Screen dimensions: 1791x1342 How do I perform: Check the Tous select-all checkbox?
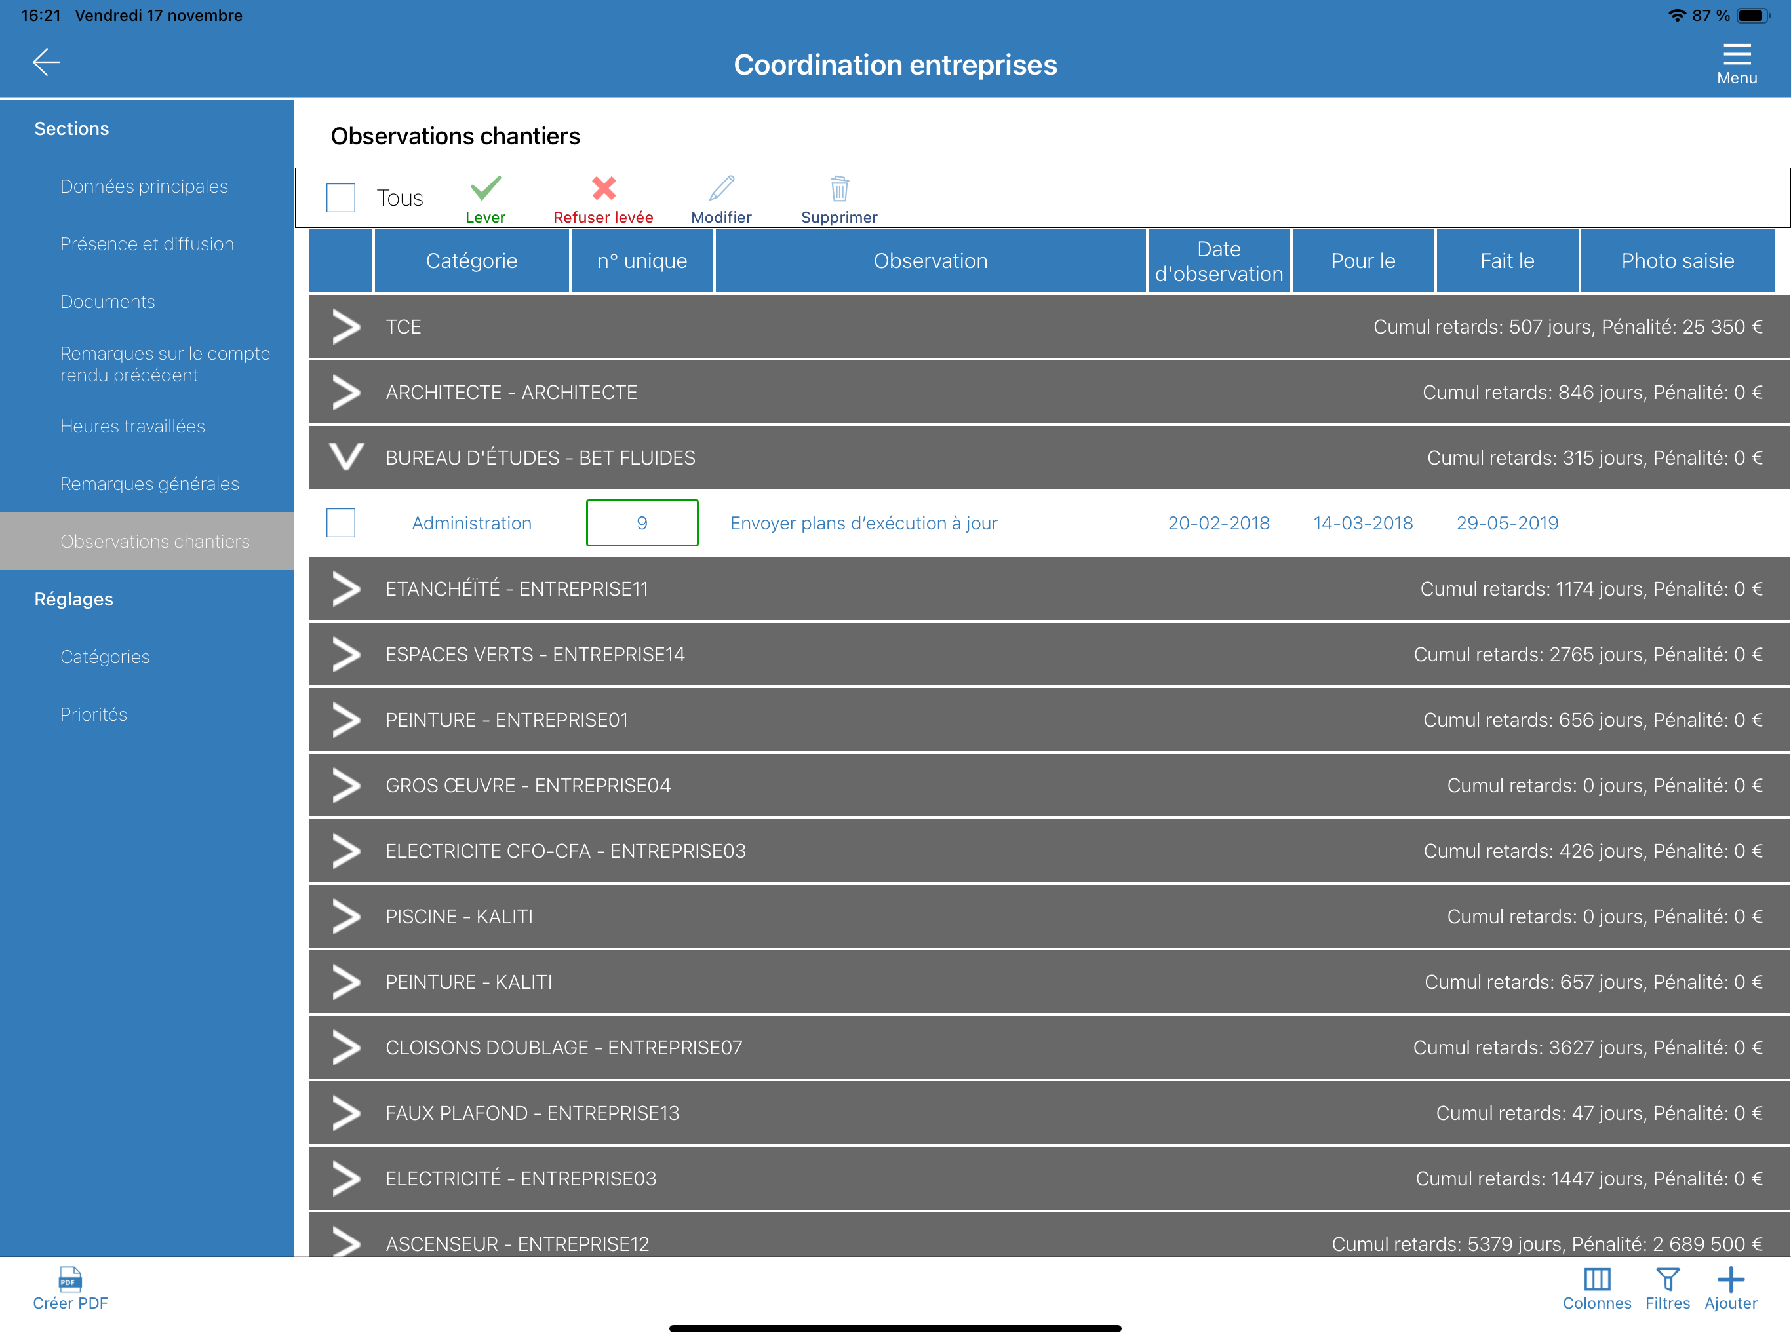tap(341, 197)
